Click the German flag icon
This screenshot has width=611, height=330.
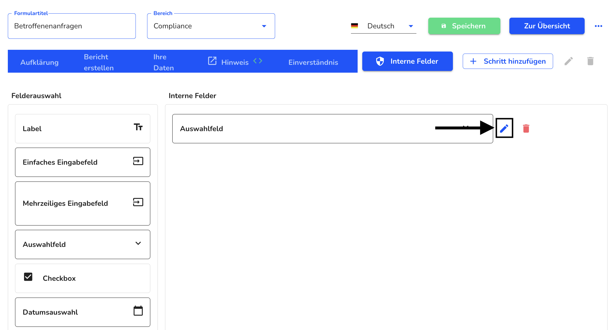(354, 26)
